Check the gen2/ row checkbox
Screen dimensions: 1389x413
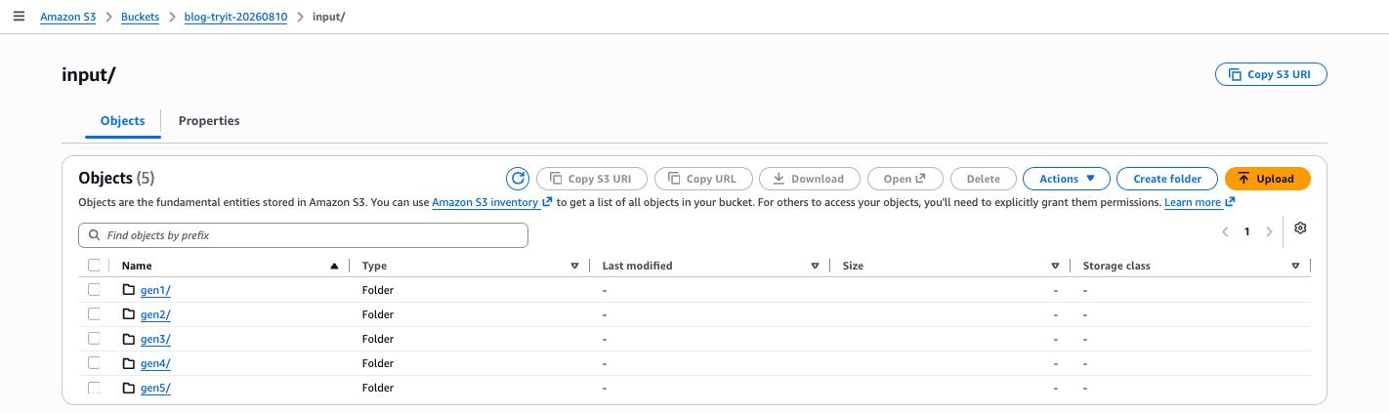pyautogui.click(x=94, y=314)
